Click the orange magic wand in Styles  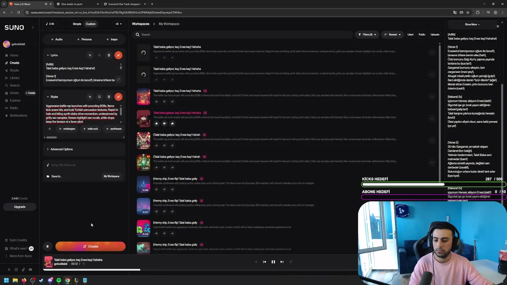click(118, 97)
